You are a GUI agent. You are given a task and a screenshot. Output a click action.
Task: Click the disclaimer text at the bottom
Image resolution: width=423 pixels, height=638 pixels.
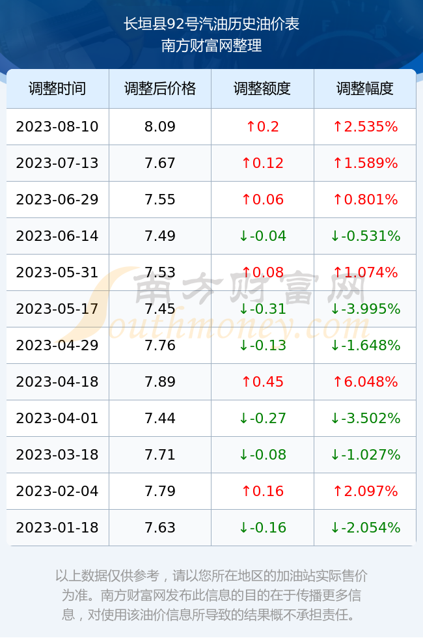(211, 595)
